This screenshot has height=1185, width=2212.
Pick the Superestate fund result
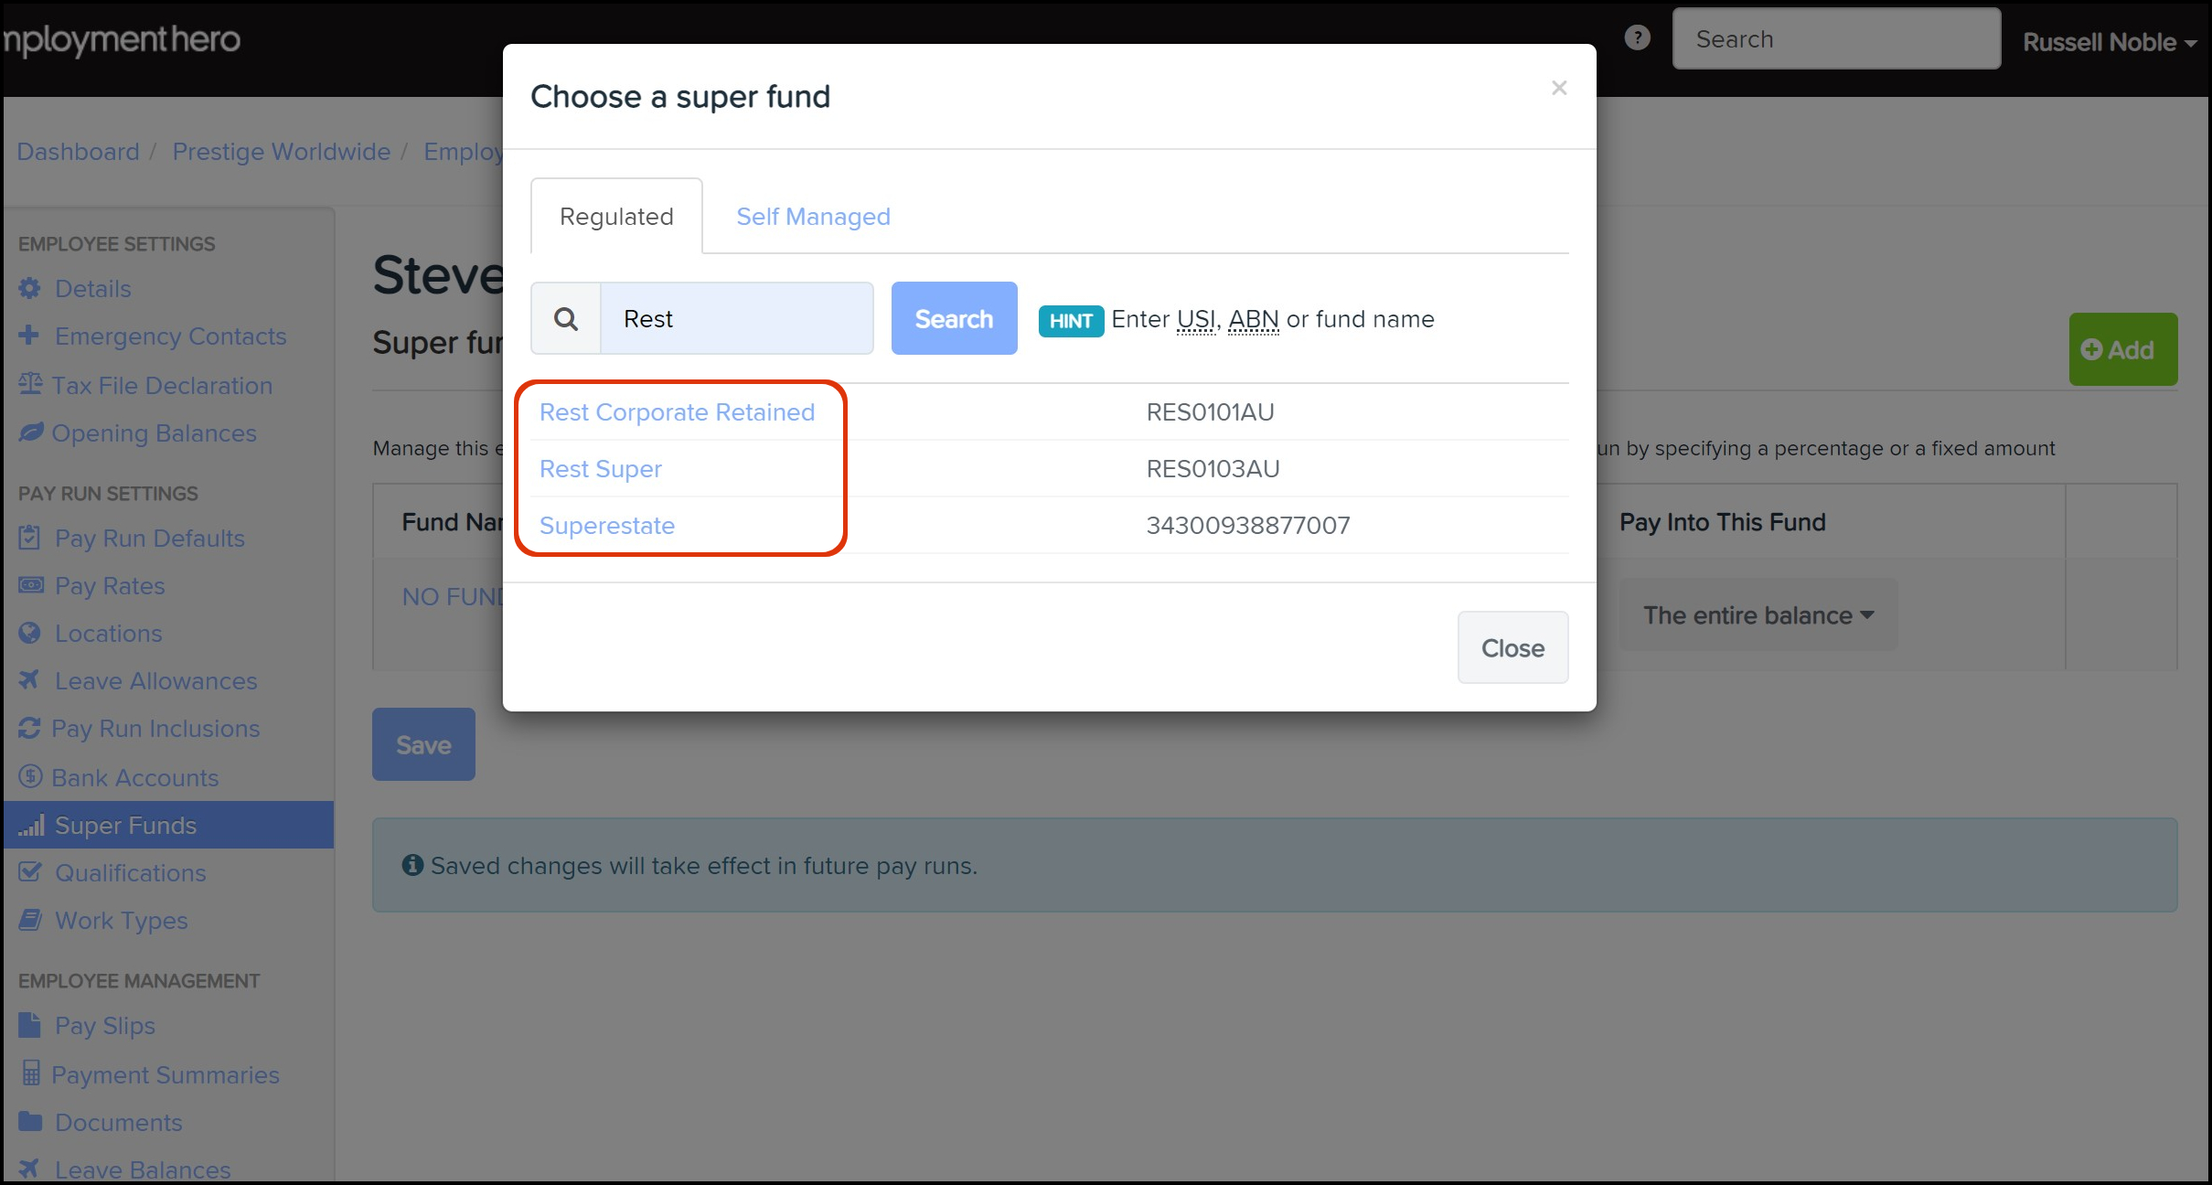pyautogui.click(x=606, y=526)
